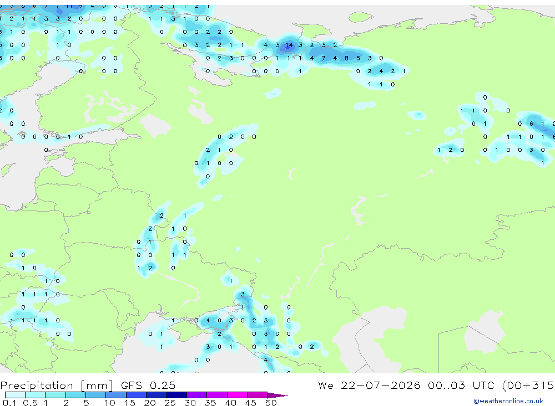Click the legend scale label '50'

tap(271, 403)
